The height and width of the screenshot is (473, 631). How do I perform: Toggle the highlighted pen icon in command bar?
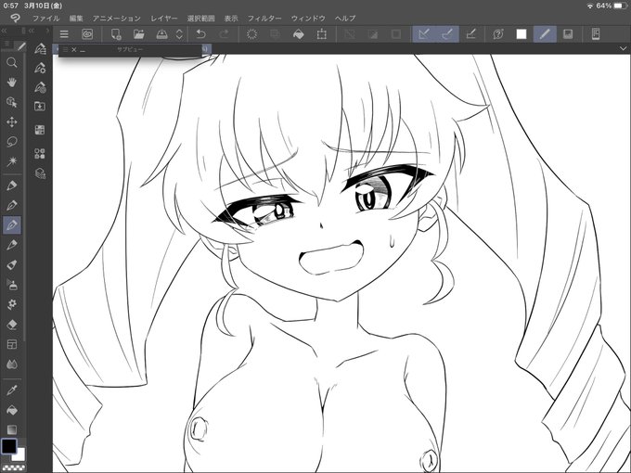(545, 34)
